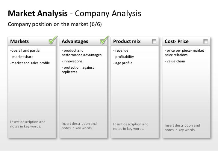Select the Product mix column header
The width and height of the screenshot is (218, 163).
(127, 41)
